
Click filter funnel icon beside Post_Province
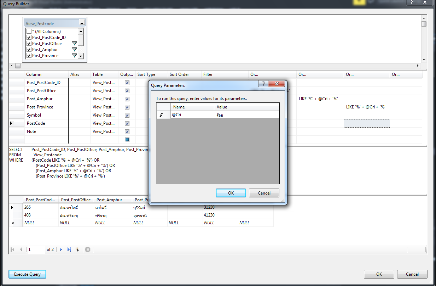click(75, 56)
